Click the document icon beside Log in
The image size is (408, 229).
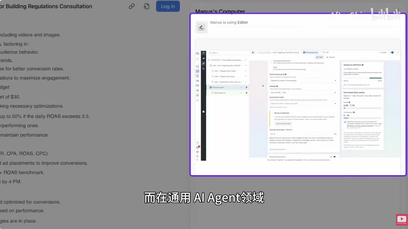point(146,6)
